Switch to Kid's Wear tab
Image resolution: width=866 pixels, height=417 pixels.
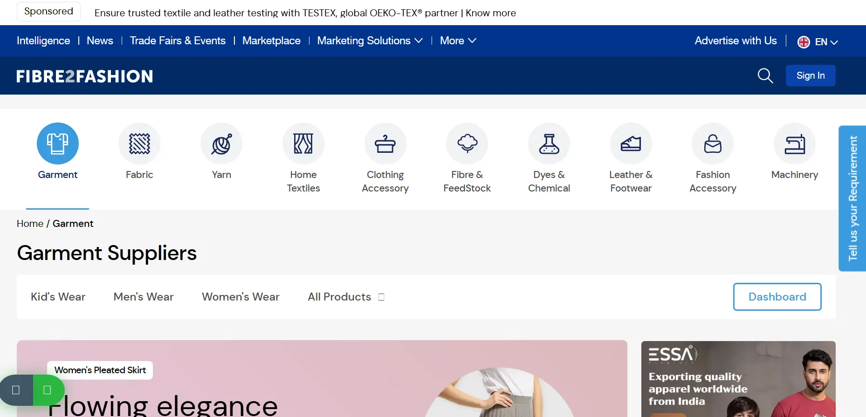[58, 297]
